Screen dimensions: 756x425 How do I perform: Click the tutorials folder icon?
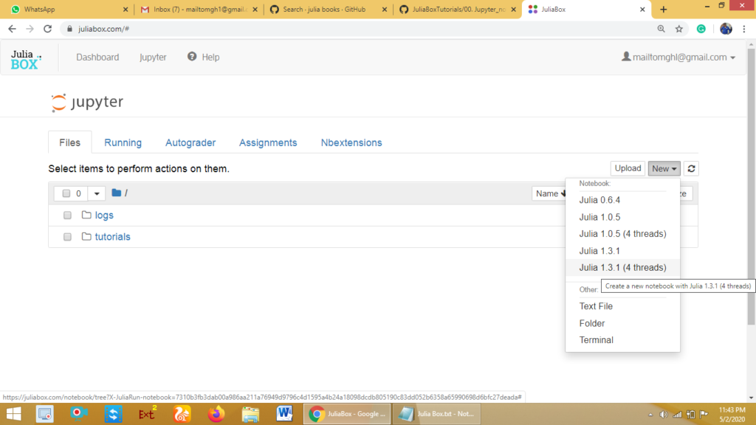[86, 237]
